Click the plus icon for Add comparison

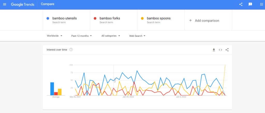pyautogui.click(x=190, y=20)
